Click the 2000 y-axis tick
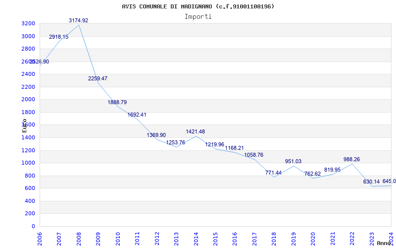Screen dimensions: 396x248 (28, 100)
